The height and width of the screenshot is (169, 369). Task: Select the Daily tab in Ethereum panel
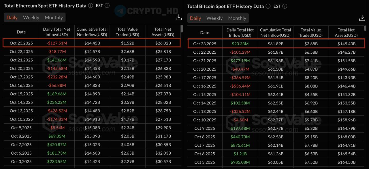12,18
